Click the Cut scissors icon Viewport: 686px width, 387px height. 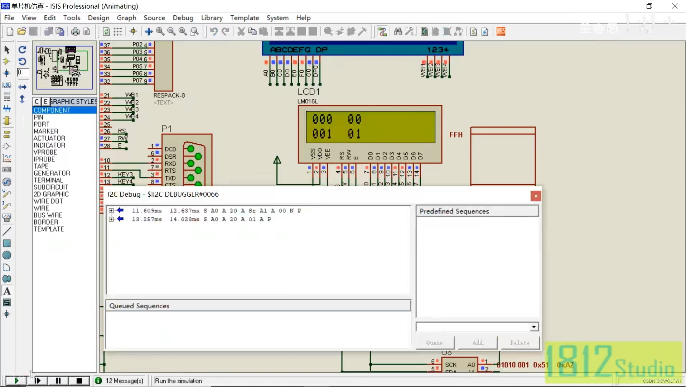241,32
